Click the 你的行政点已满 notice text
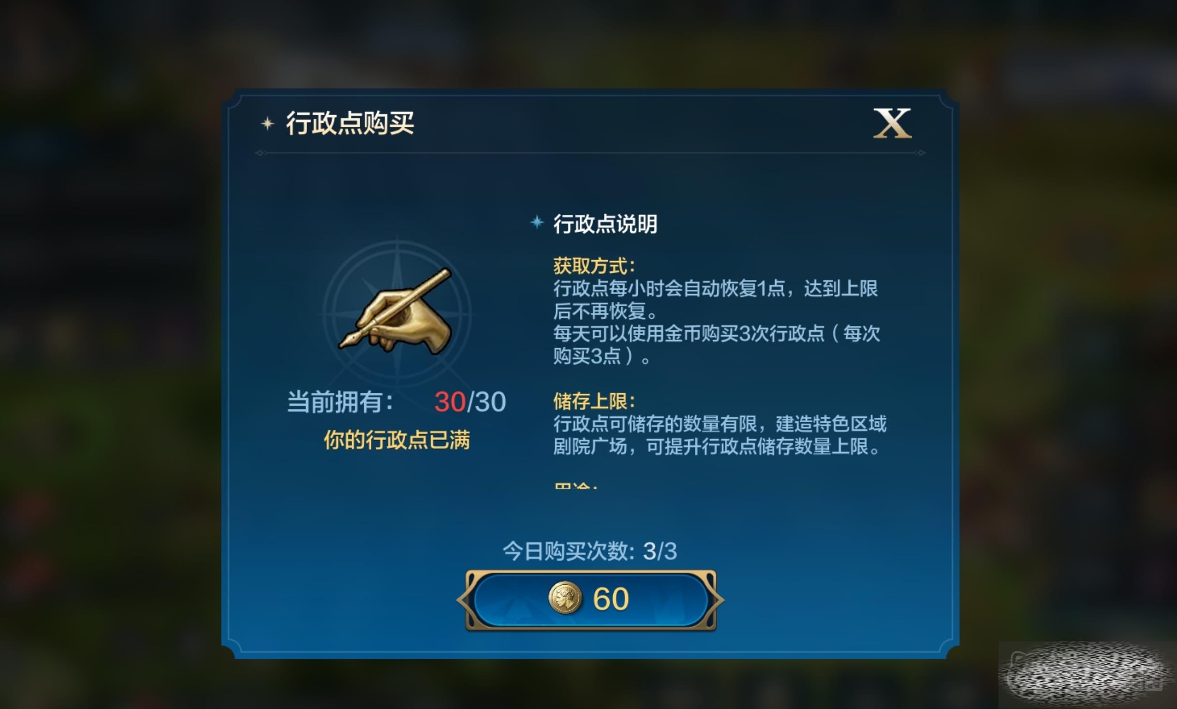This screenshot has height=709, width=1177. (397, 440)
